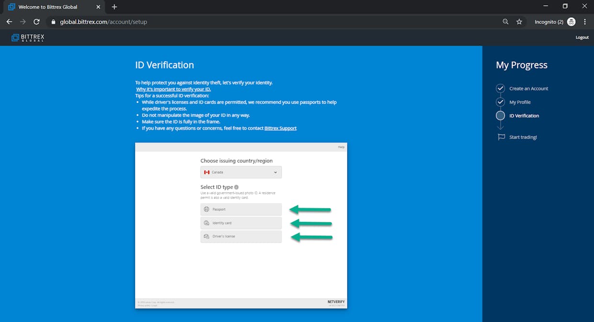The height and width of the screenshot is (322, 594).
Task: Click the Bittrex Global logo
Action: [27, 37]
